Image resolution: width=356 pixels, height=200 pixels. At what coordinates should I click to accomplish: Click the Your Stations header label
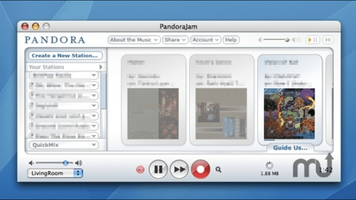pos(47,67)
